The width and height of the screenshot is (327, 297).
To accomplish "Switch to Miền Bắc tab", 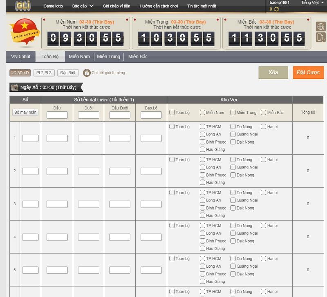I will coord(138,57).
